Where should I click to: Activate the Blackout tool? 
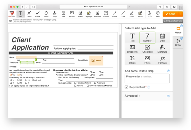(x=97, y=14)
